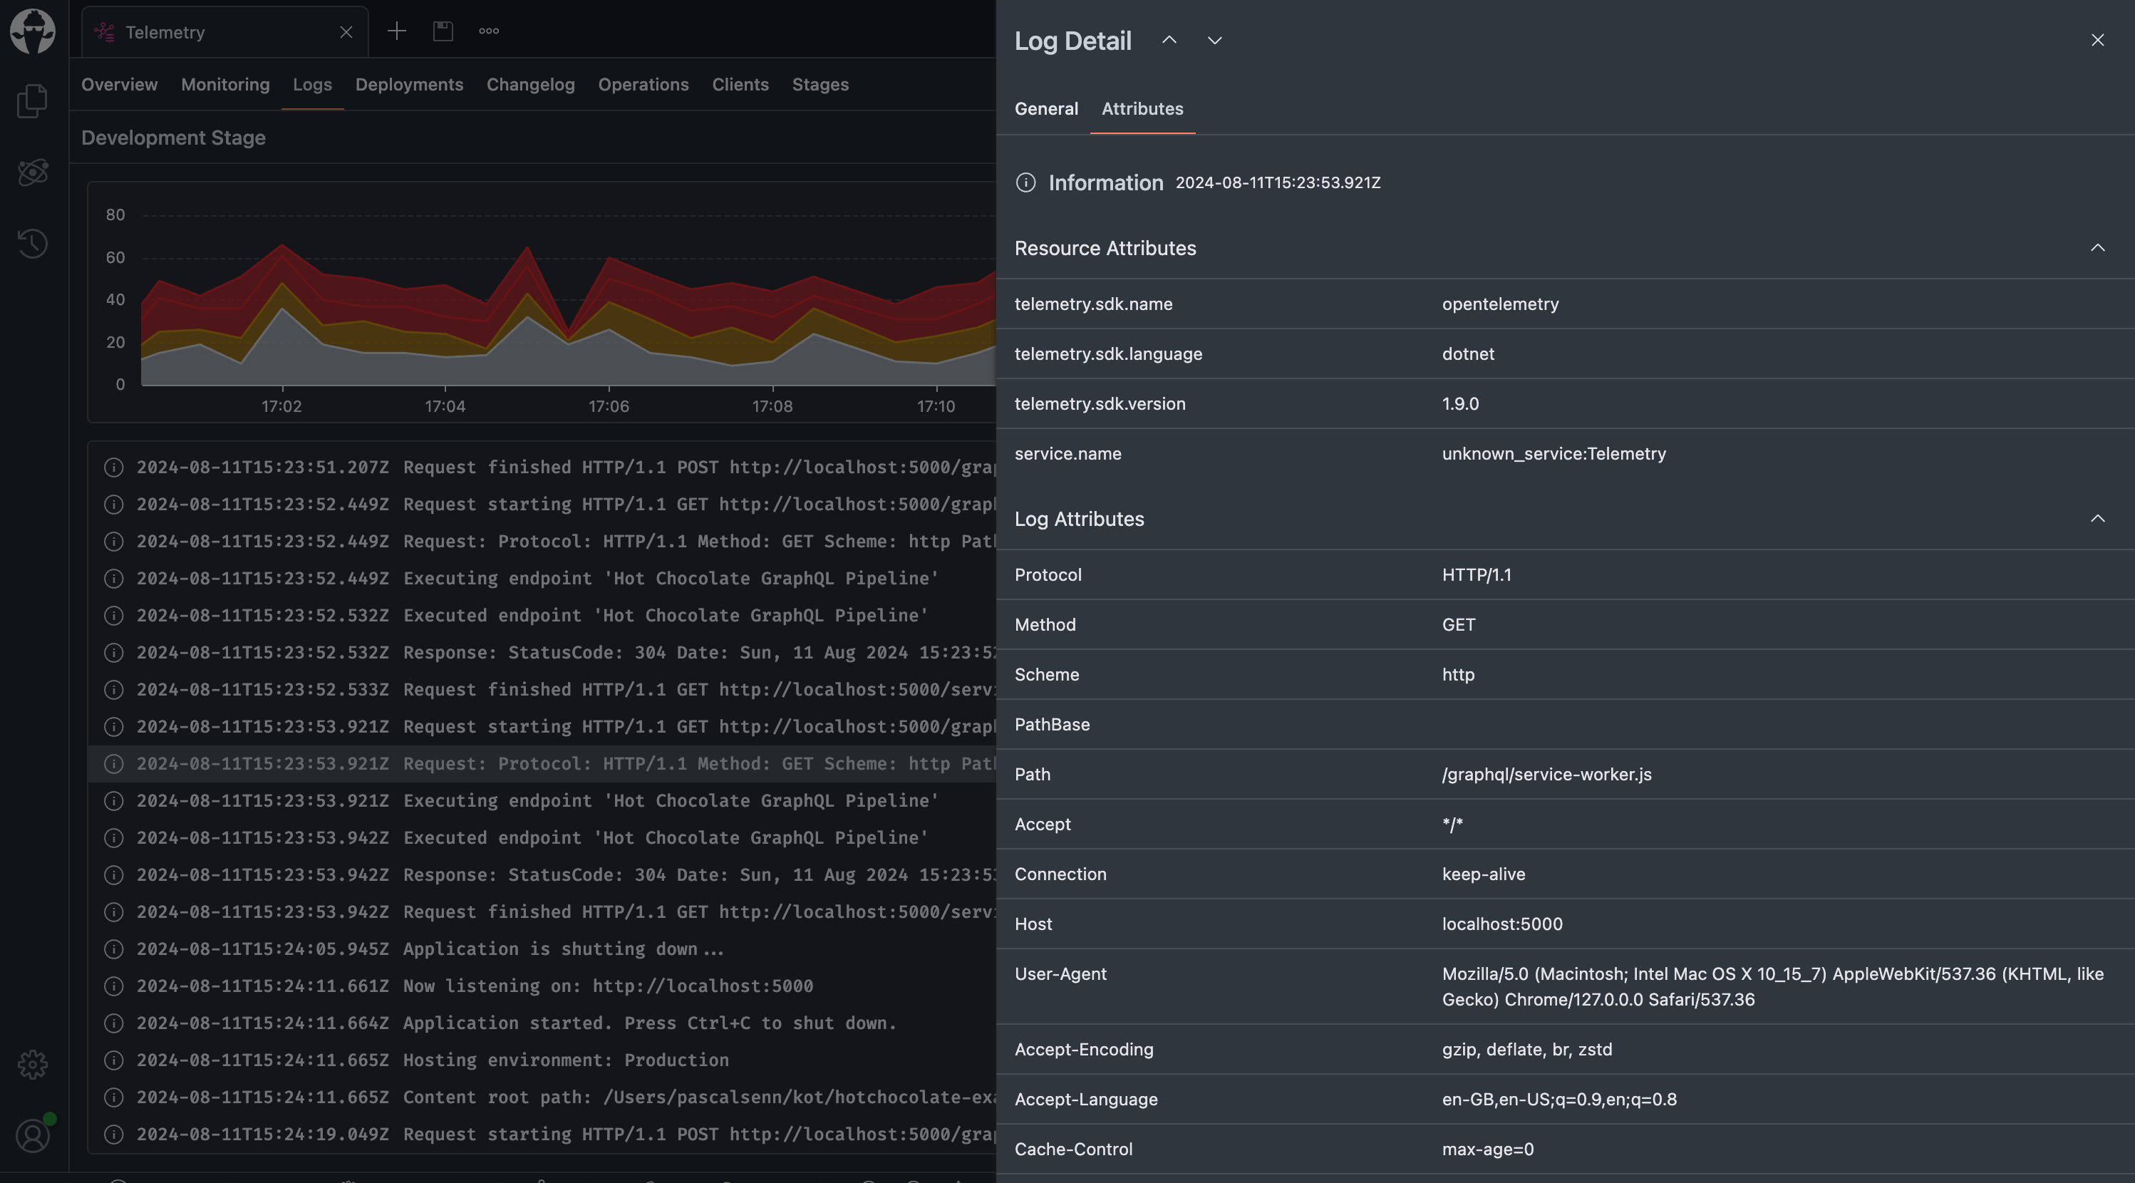Click the 'opentelemetry' sdk name value
The height and width of the screenshot is (1183, 2135).
pos(1500,304)
